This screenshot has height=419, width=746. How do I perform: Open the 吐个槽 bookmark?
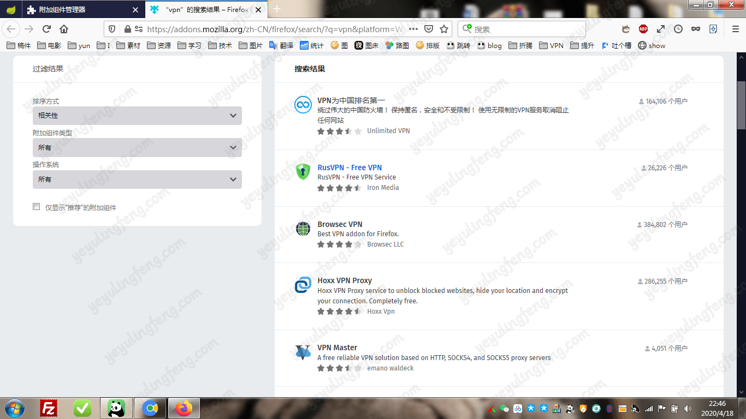point(616,45)
